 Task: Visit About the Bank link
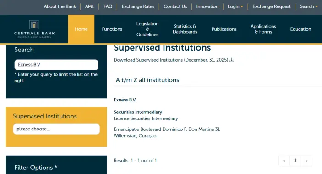(60, 6)
